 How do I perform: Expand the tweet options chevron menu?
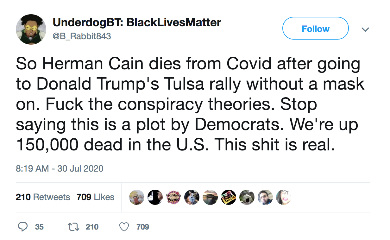click(365, 29)
